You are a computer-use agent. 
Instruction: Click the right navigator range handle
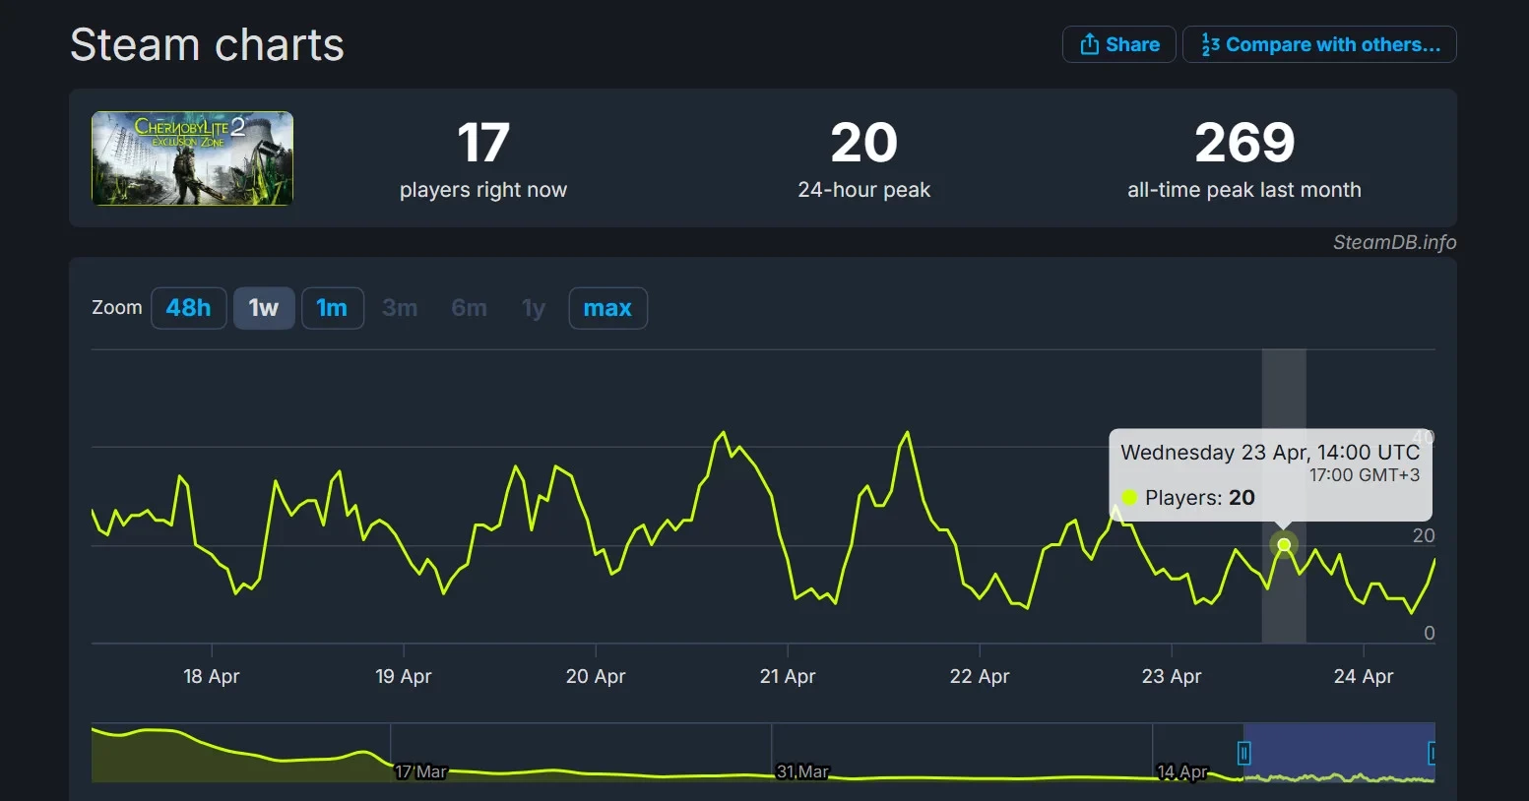point(1433,754)
